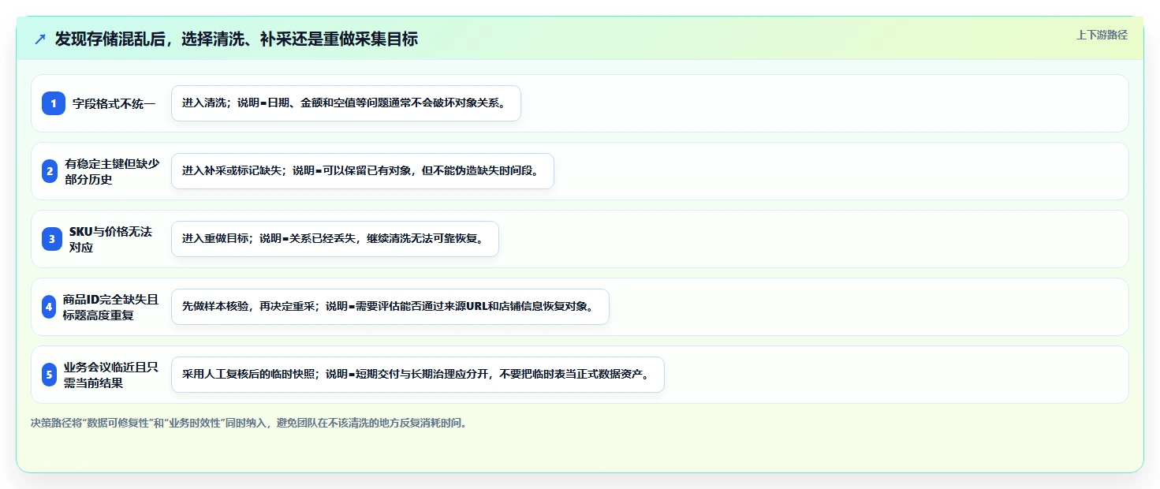Click the arrow icon beside the title

click(x=40, y=39)
